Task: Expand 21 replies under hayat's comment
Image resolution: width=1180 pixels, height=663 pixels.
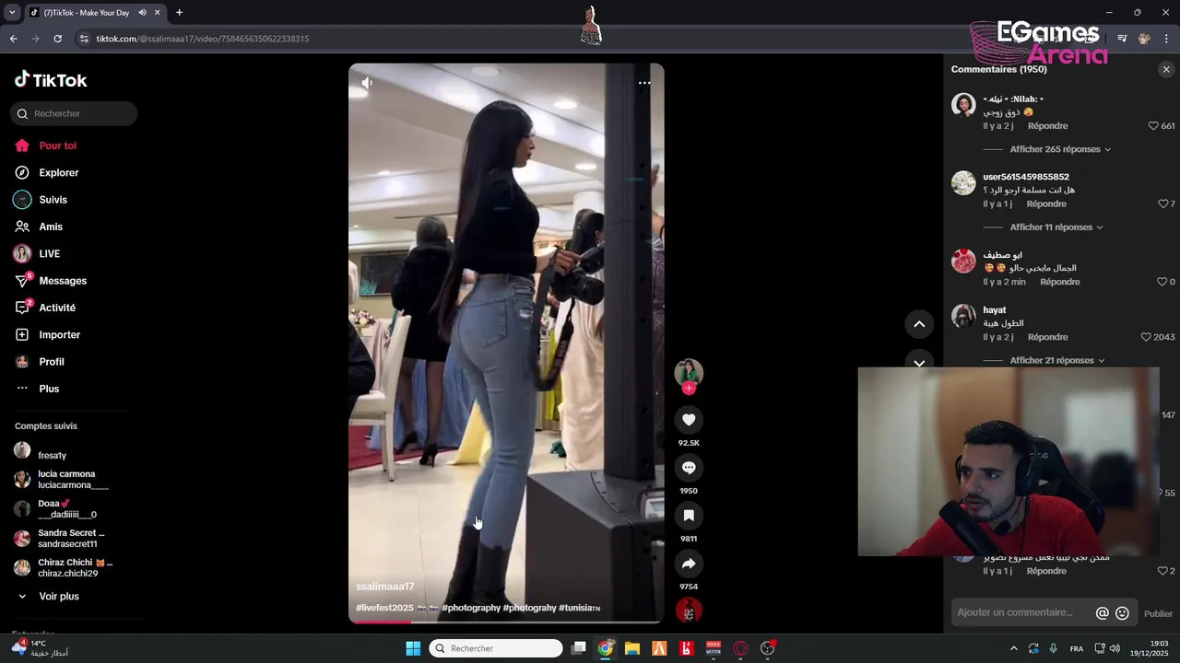Action: coord(1057,361)
